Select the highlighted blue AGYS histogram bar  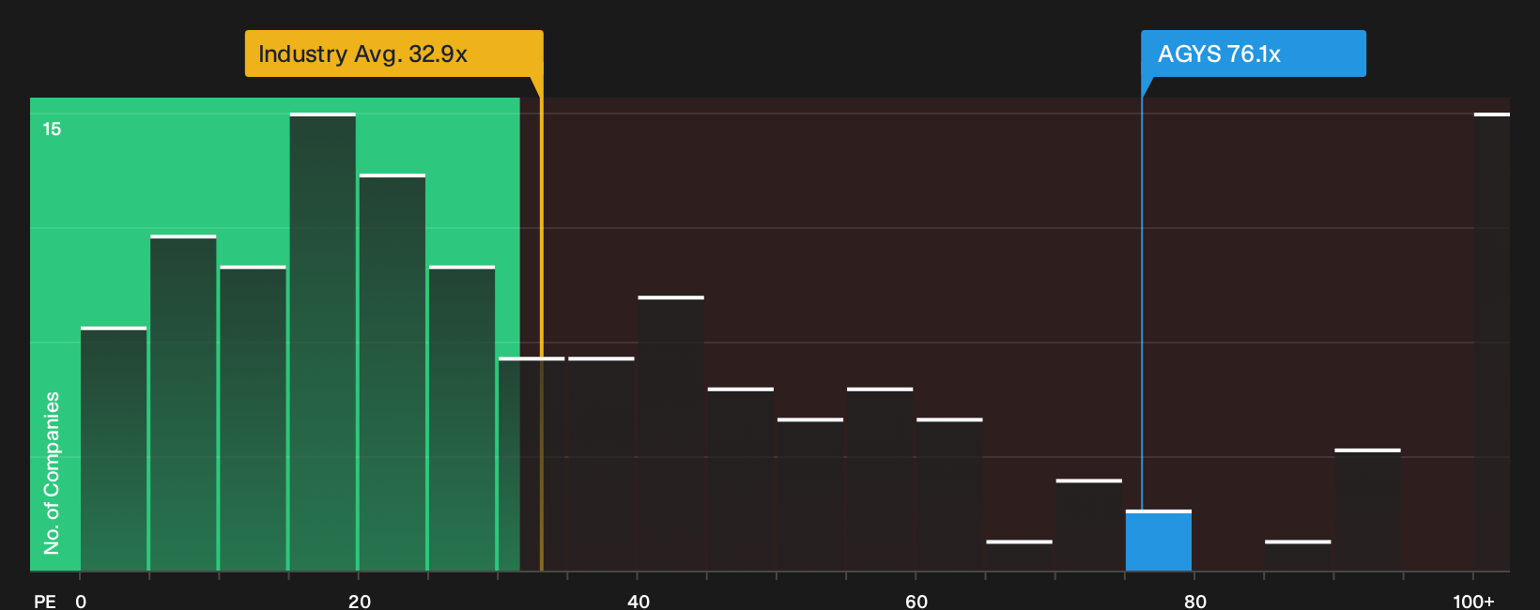[1159, 541]
